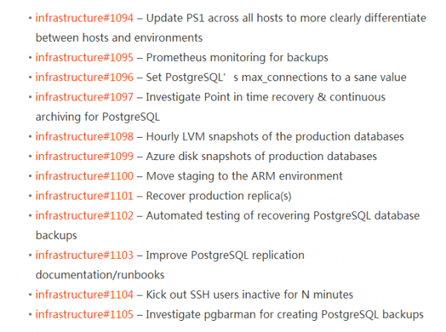Open infrastructure#1096 issue reference

pyautogui.click(x=84, y=77)
